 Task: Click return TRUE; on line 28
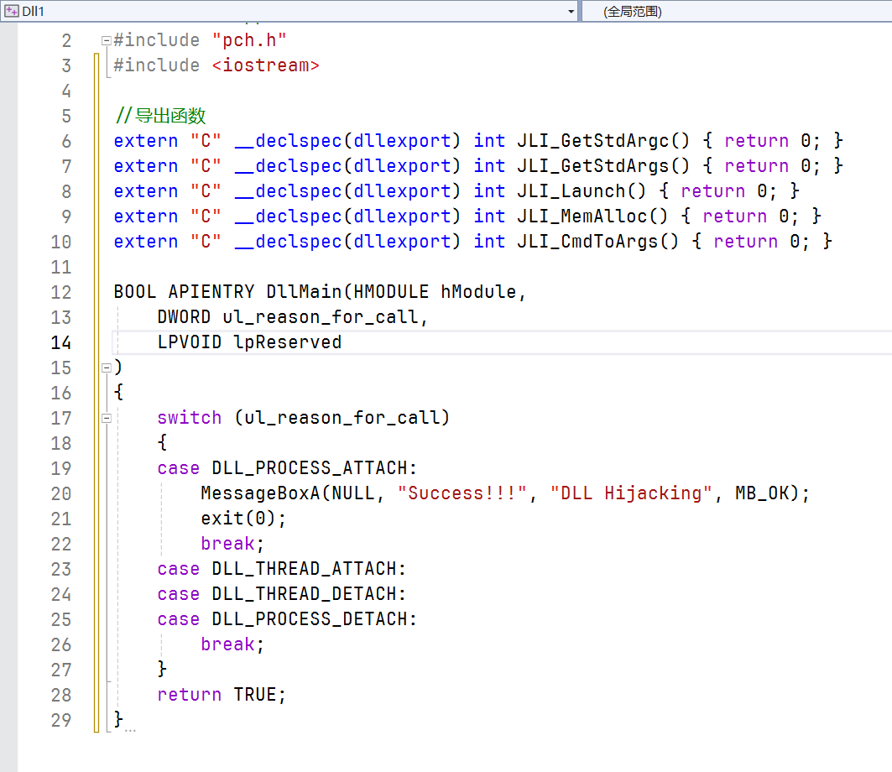(x=222, y=695)
